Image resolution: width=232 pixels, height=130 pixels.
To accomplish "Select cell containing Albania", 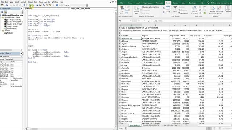I will click(x=131, y=41).
